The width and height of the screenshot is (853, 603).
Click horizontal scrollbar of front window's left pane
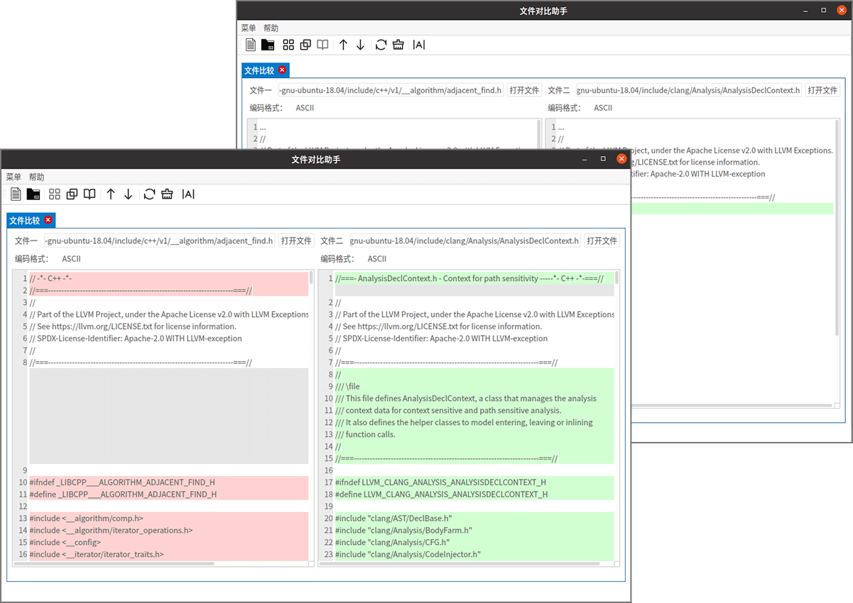click(121, 564)
